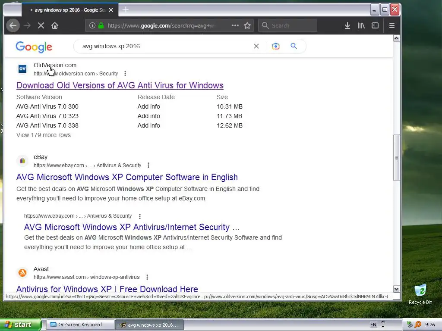Open the Windows start button
Screen dimensions: 442x331
pyautogui.click(x=20, y=325)
